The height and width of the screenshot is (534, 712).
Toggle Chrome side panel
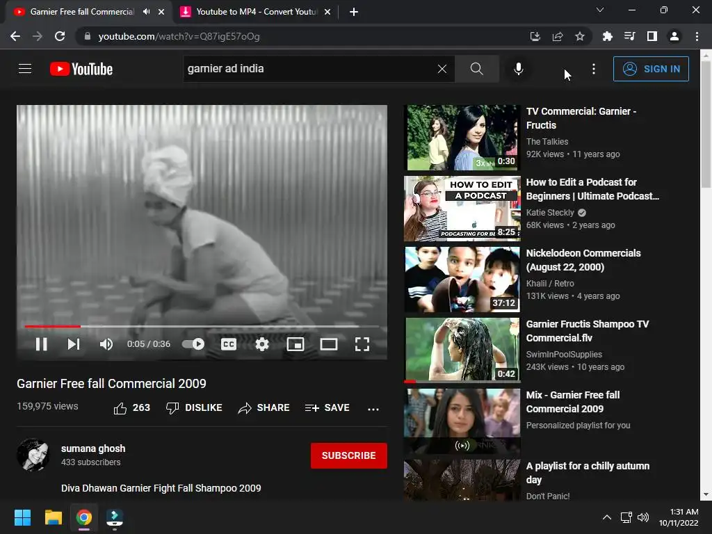[652, 36]
